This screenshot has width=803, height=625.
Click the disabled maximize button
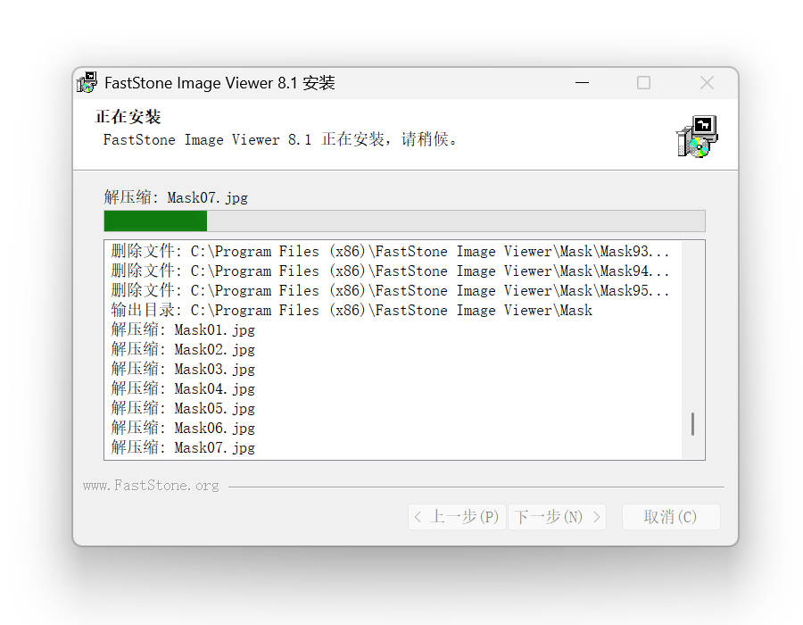[643, 82]
